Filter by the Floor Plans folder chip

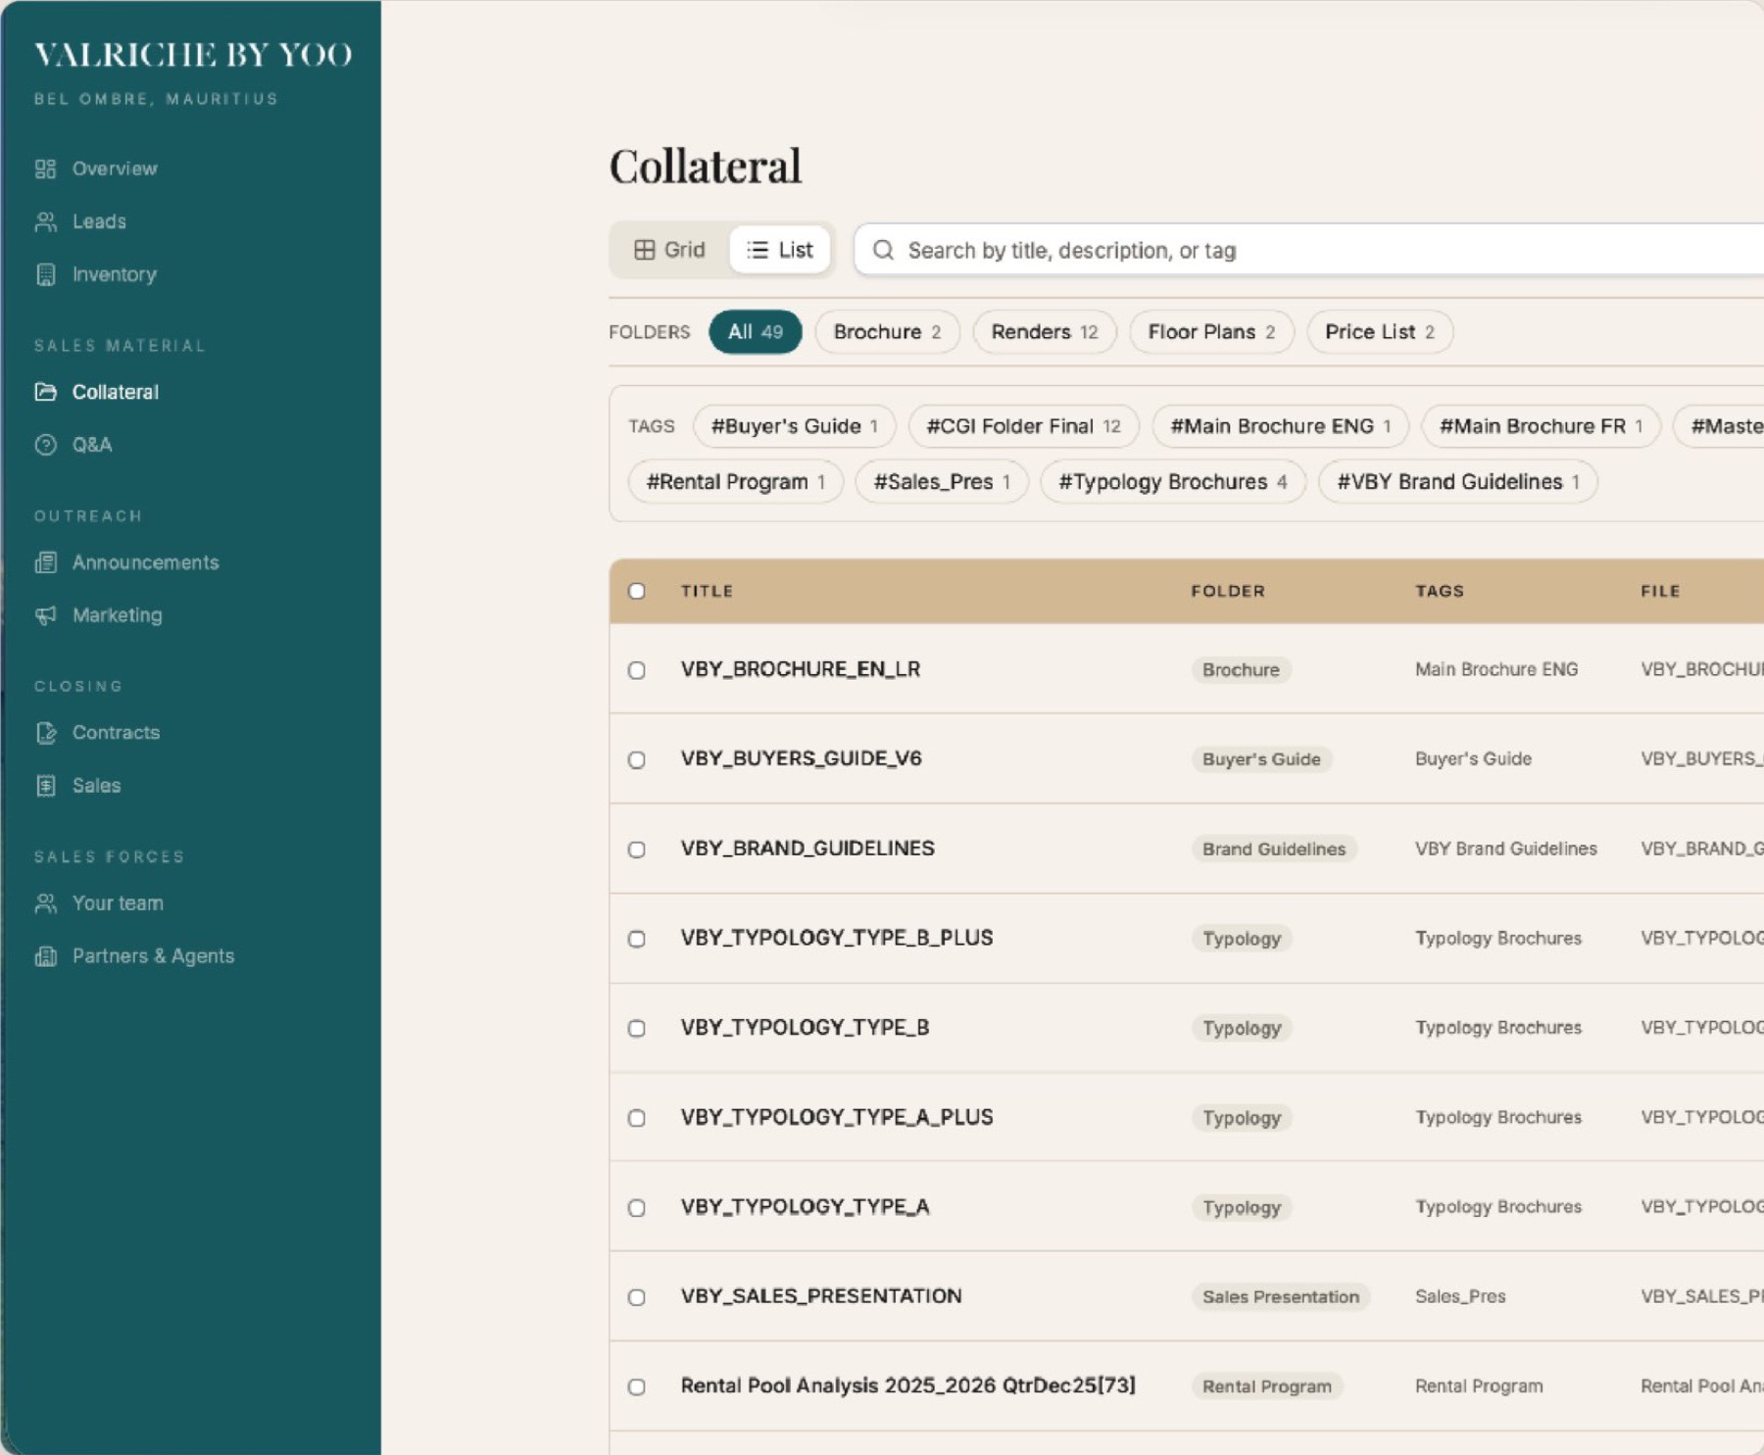tap(1211, 332)
